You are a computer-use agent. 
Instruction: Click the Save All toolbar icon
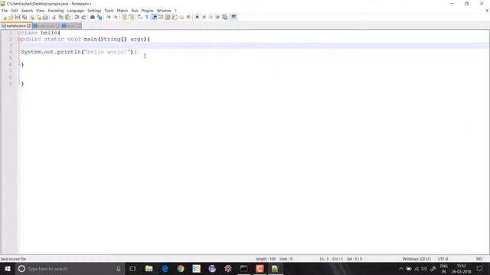pos(24,17)
